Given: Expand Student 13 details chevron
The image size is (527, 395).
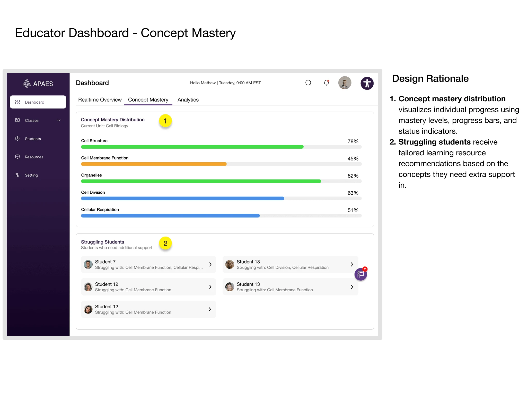Looking at the screenshot, I should (352, 287).
